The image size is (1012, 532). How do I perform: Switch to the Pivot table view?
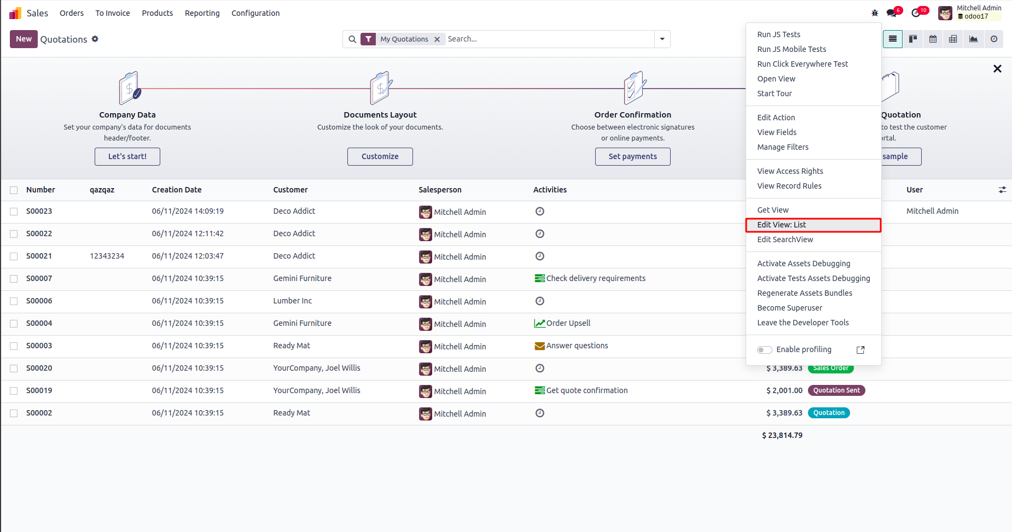[953, 39]
